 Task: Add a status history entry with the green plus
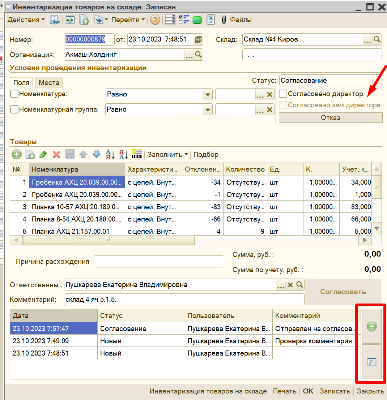(372, 326)
